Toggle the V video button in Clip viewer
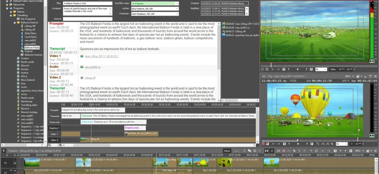The height and width of the screenshot is (174, 379). [x=352, y=144]
